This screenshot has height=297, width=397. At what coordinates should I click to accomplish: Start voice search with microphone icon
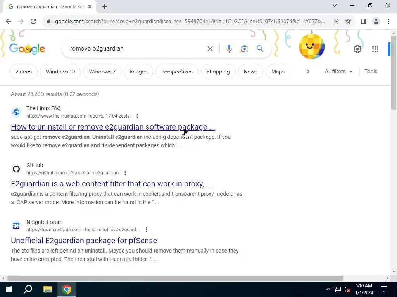pos(229,49)
